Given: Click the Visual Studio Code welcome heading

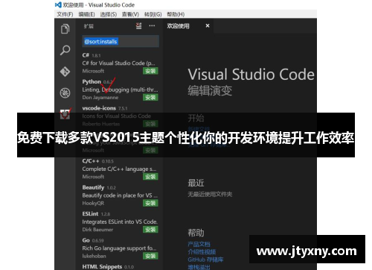Looking at the screenshot, I should (x=251, y=75).
